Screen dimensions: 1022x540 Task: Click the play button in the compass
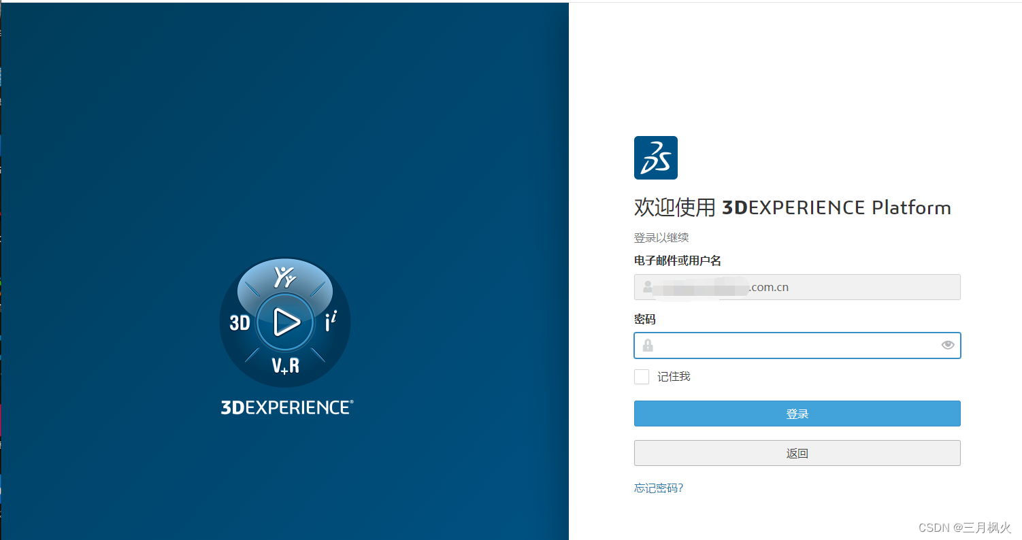point(286,322)
